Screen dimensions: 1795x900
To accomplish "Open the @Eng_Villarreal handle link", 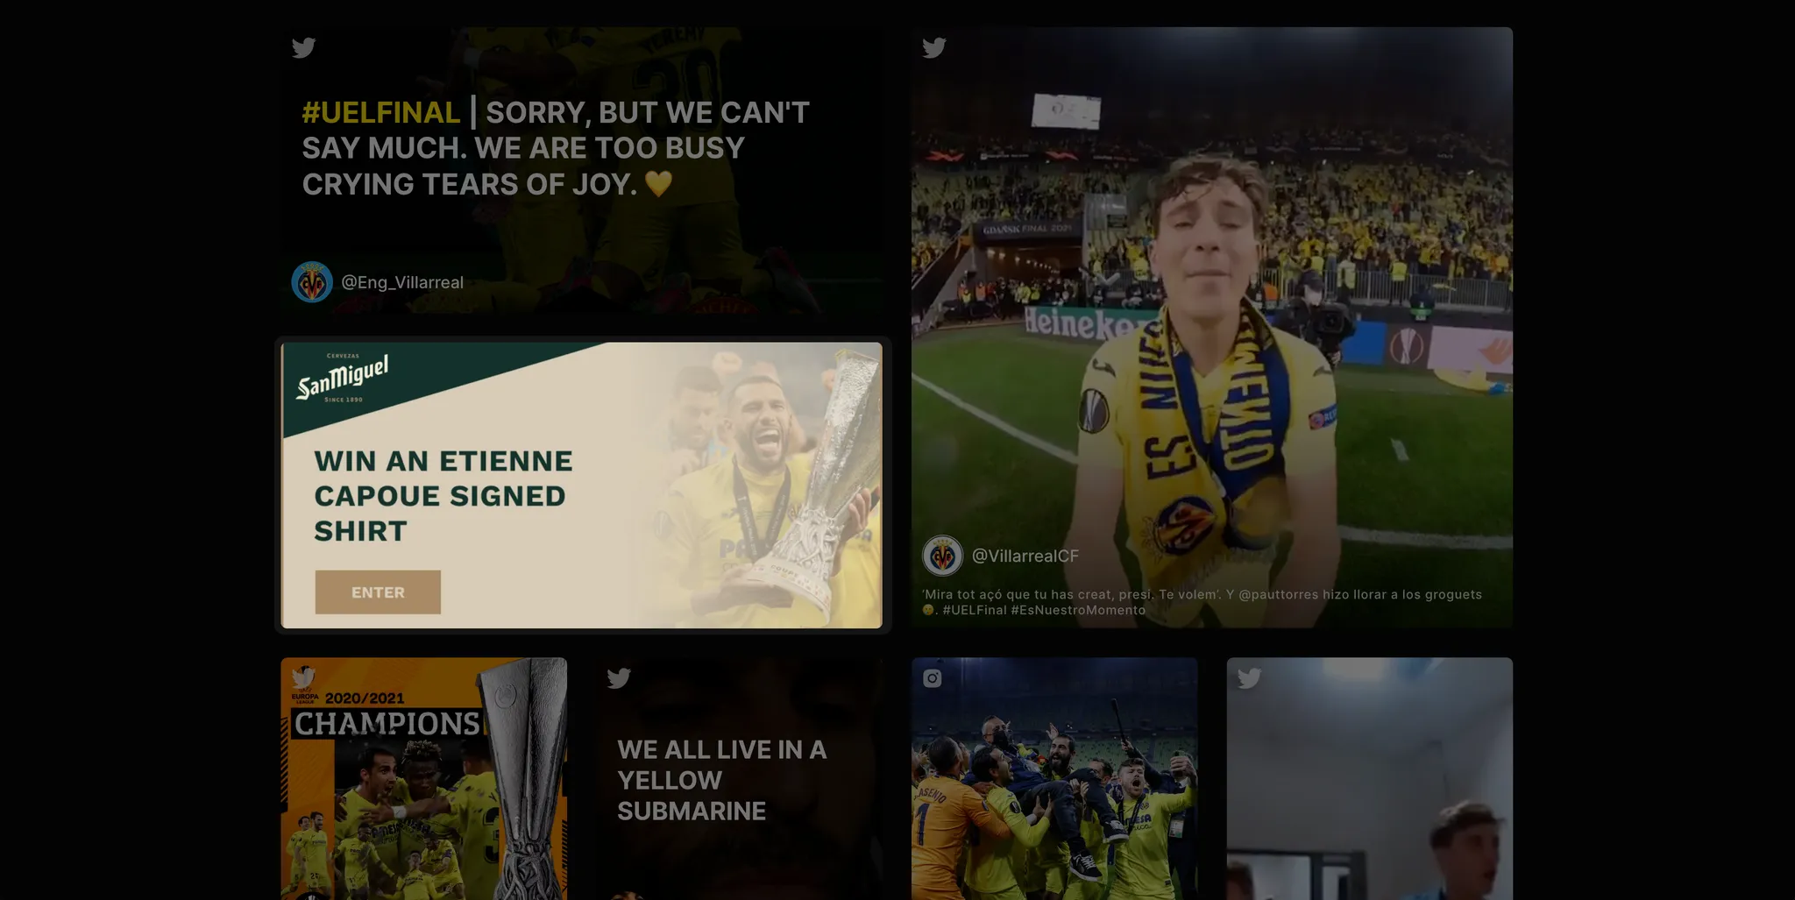I will click(402, 282).
